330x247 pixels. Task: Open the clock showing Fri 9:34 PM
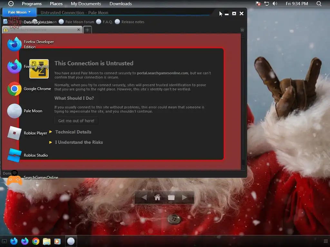point(297,4)
